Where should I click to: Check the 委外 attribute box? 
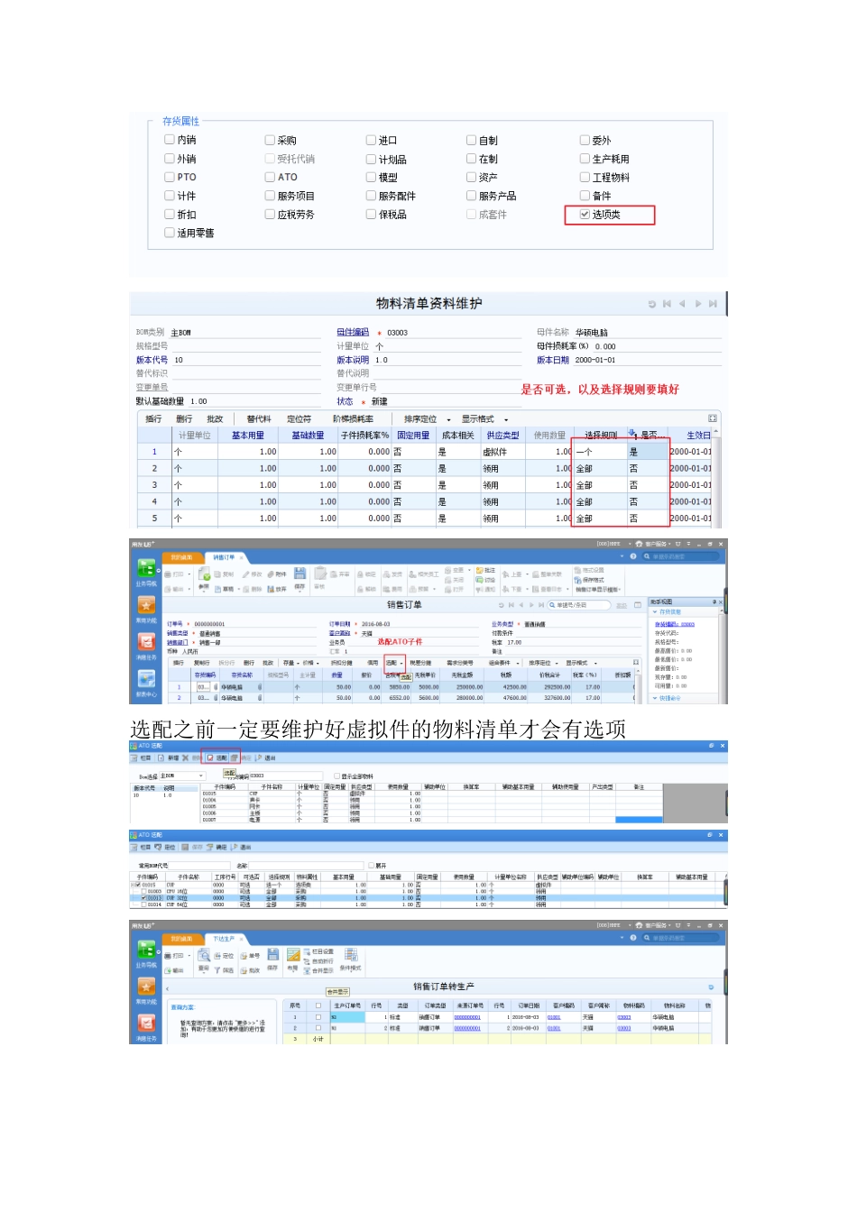click(585, 140)
